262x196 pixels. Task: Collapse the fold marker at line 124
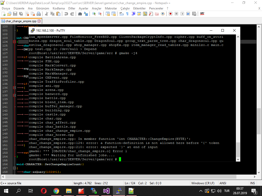coord(15,42)
